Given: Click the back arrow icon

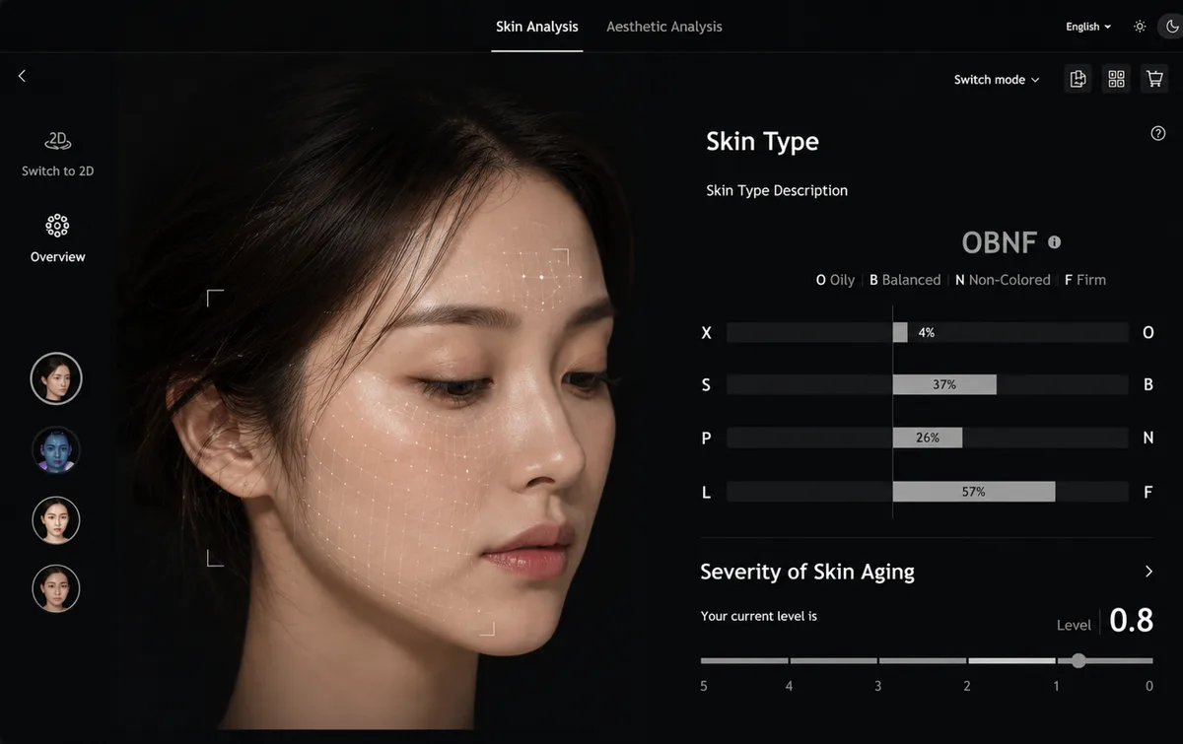Looking at the screenshot, I should 22,76.
